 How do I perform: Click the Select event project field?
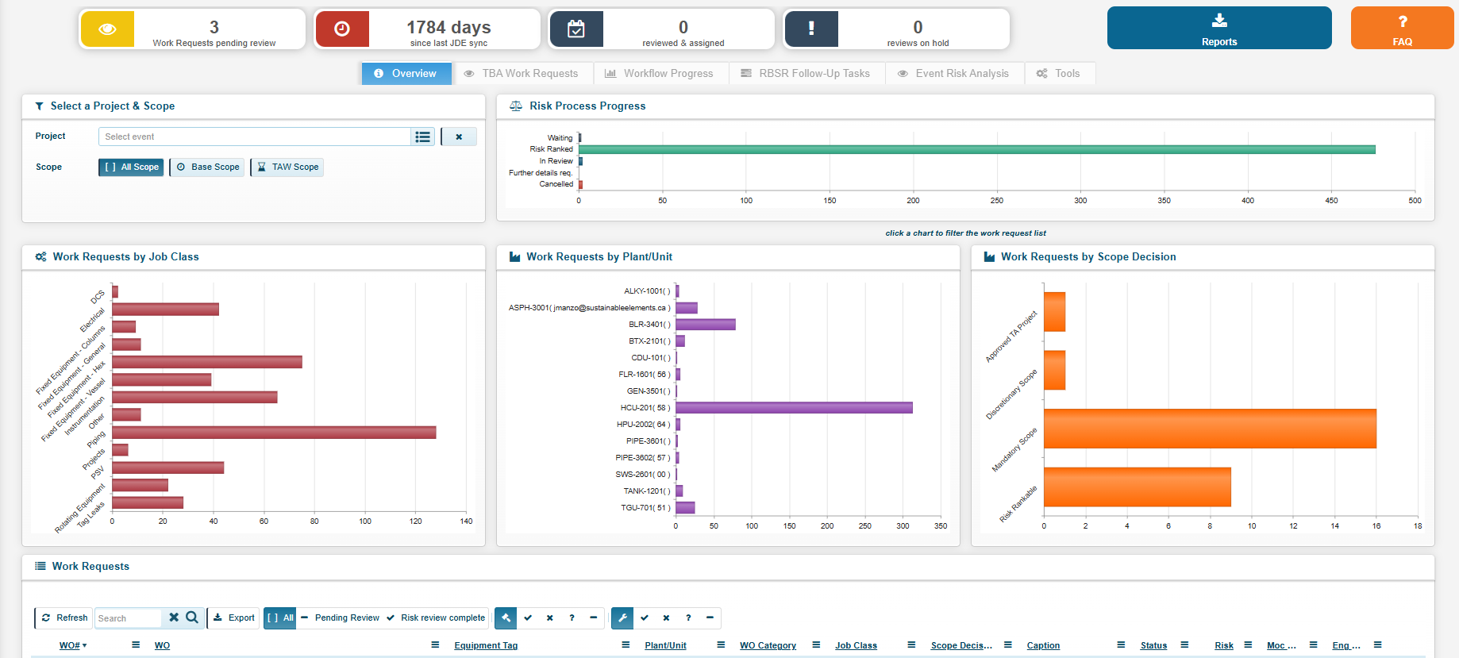(x=255, y=137)
